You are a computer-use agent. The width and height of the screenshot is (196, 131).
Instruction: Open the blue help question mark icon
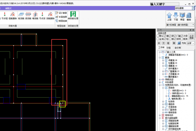179,43
